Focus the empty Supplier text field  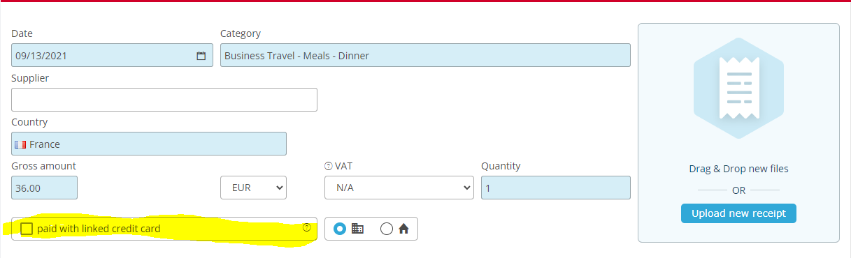[164, 100]
